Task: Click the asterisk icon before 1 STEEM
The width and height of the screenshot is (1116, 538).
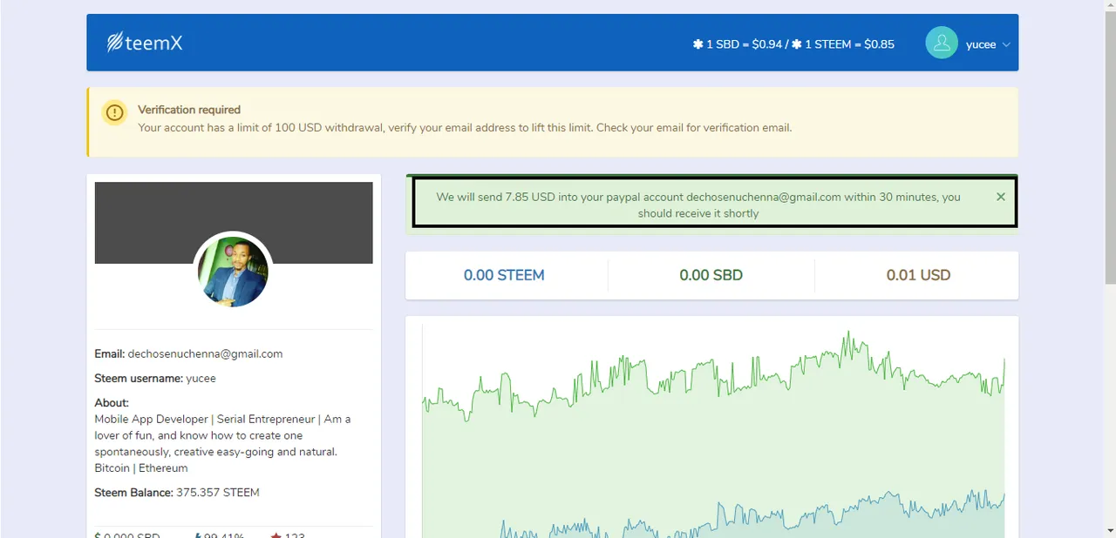Action: (x=796, y=44)
